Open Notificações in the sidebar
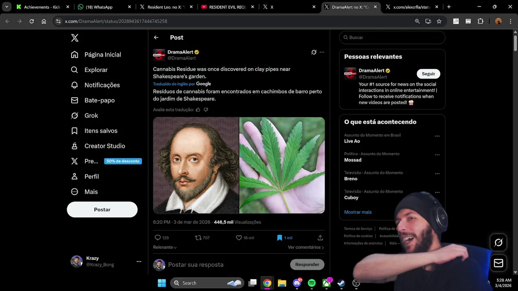This screenshot has width=518, height=291. point(96,85)
